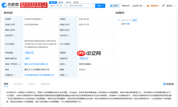Click the info icon next to 代理机构

click(15, 75)
